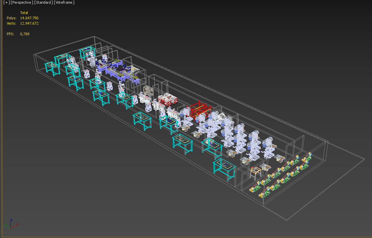Open the Perspective point-of-view menu

pos(22,3)
